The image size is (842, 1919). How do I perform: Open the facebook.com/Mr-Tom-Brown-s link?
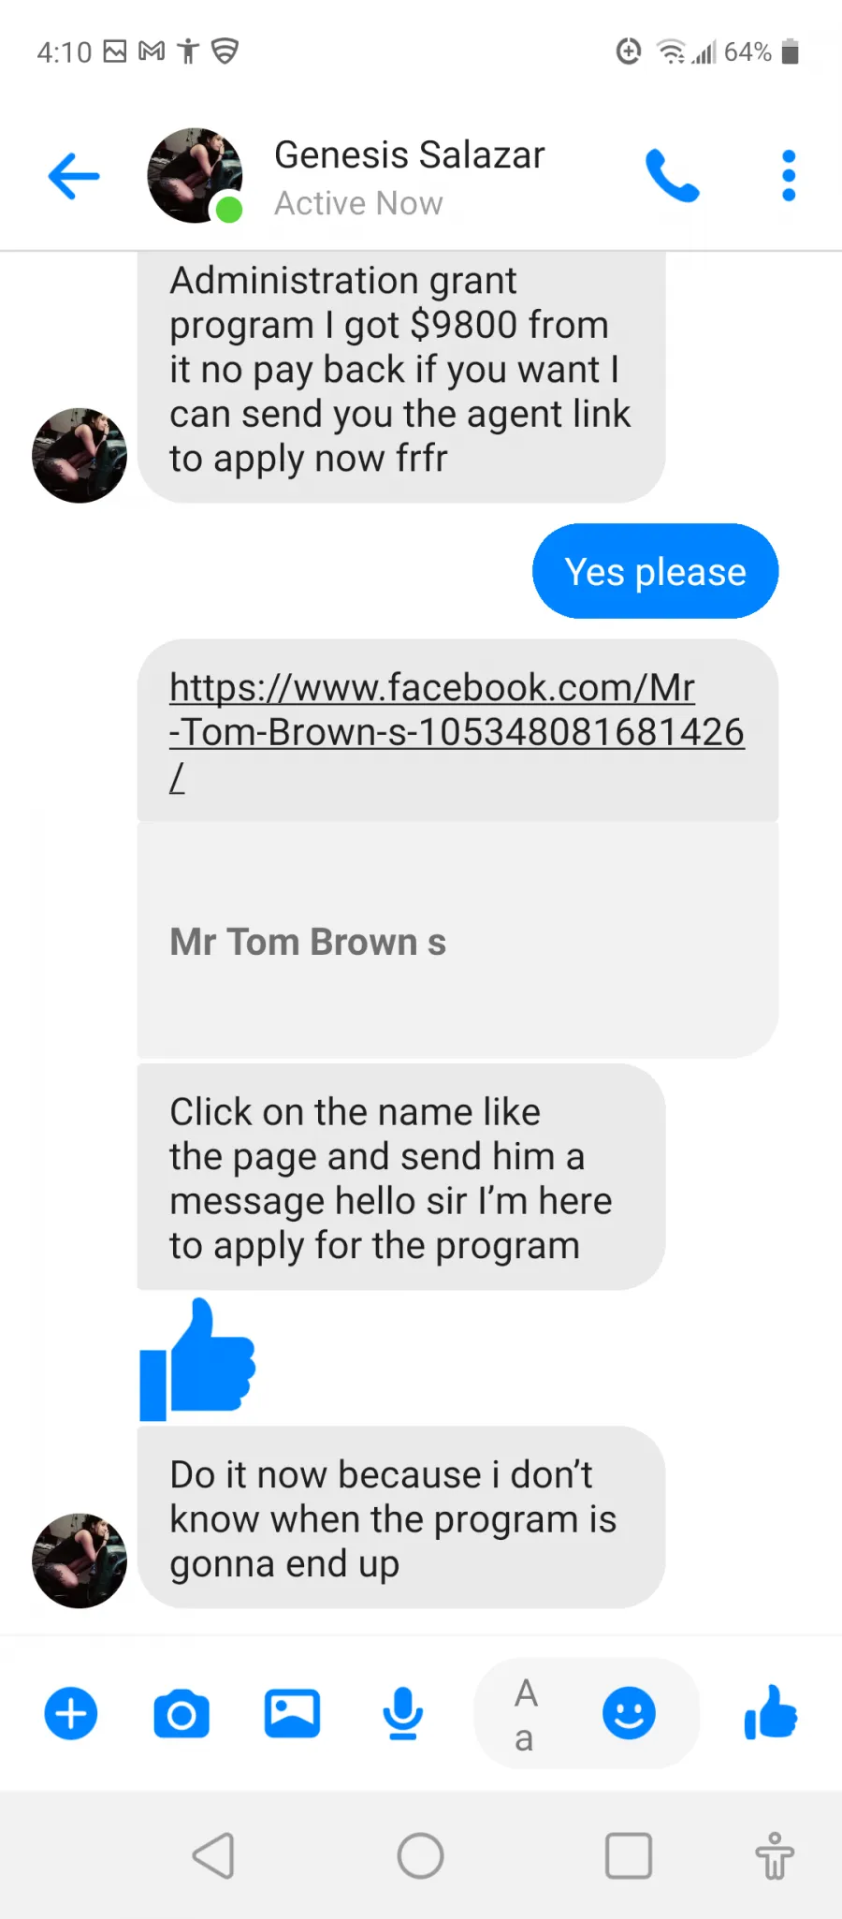457,731
